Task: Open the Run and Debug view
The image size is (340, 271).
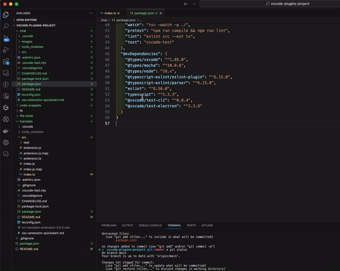Action: [x=6, y=50]
